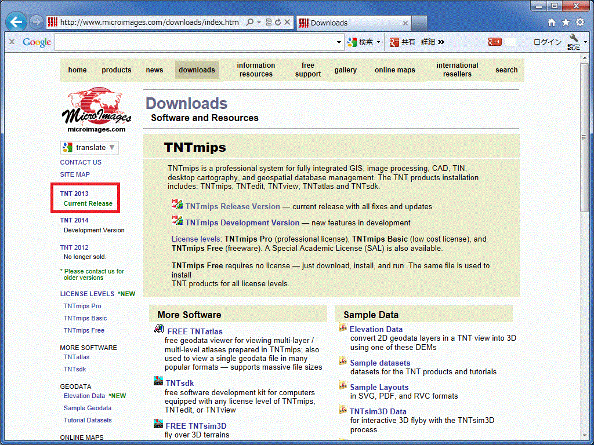Click the scrollbar down arrow
This screenshot has width=594, height=445.
[584, 435]
